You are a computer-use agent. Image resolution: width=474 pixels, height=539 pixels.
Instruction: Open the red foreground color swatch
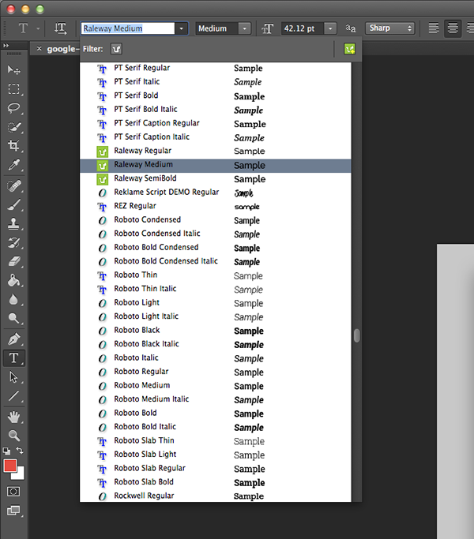(x=9, y=466)
